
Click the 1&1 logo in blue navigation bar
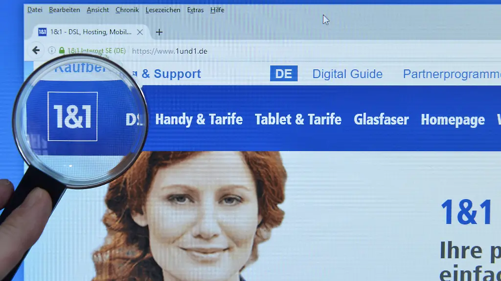[x=72, y=117]
